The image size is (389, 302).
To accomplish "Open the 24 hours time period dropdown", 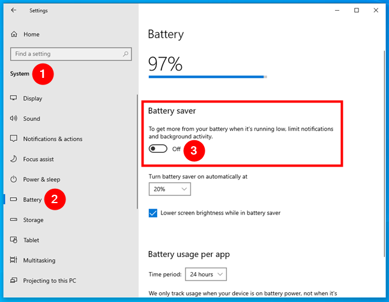I will (x=206, y=274).
